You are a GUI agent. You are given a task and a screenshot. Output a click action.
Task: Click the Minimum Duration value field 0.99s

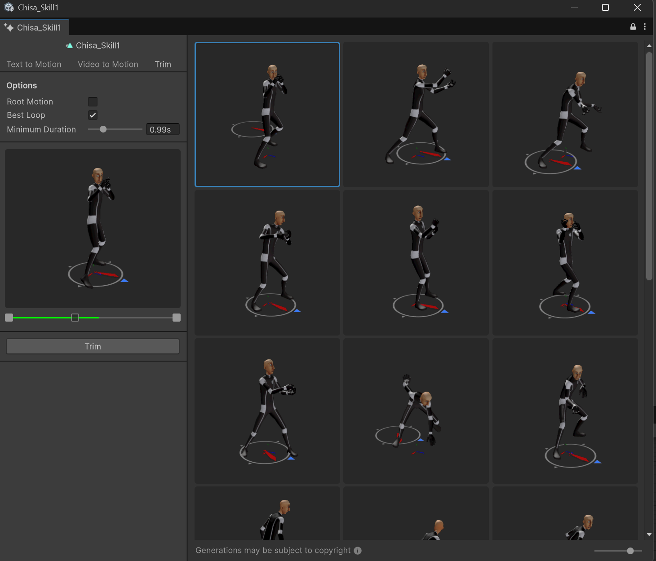click(x=163, y=129)
